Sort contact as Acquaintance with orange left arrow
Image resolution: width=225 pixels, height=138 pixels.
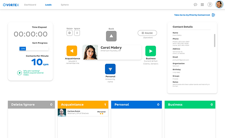(x=72, y=51)
